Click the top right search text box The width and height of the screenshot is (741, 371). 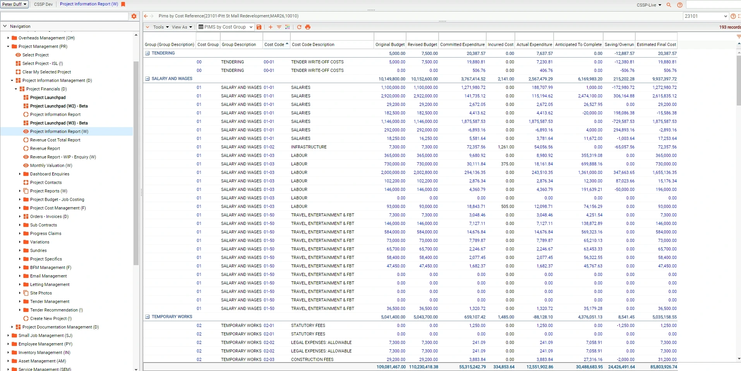click(714, 5)
